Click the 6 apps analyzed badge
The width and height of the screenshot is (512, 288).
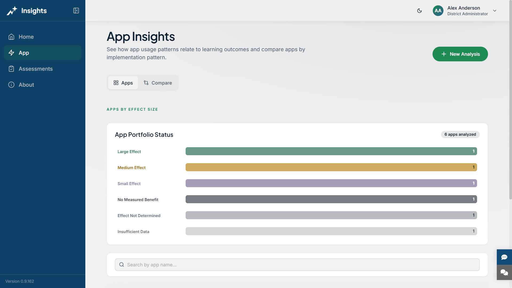click(x=460, y=134)
